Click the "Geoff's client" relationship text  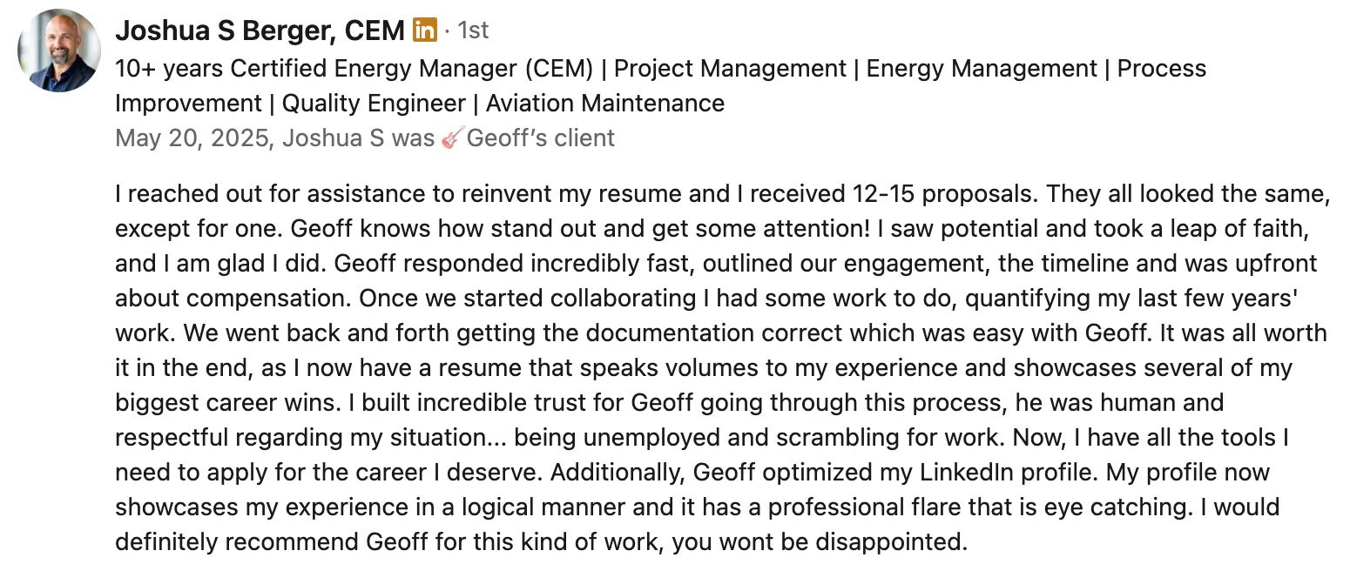(x=540, y=138)
